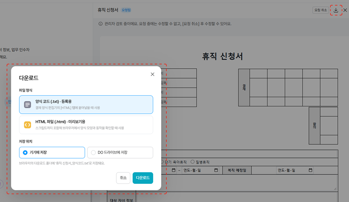Viewport: 349px width, 202px height.
Task: Open the calendar picker for 복직 예정일
Action: [311, 170]
